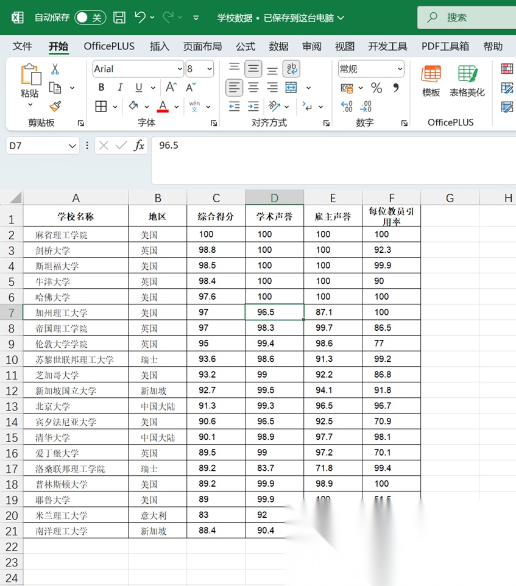Open the 数字 dialog launcher
Viewport: 516px width, 586px height.
(x=405, y=123)
